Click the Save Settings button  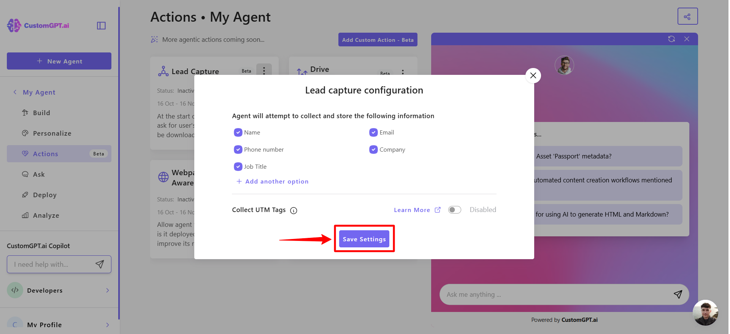364,239
